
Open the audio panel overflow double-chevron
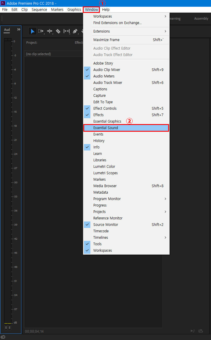[x=19, y=30]
